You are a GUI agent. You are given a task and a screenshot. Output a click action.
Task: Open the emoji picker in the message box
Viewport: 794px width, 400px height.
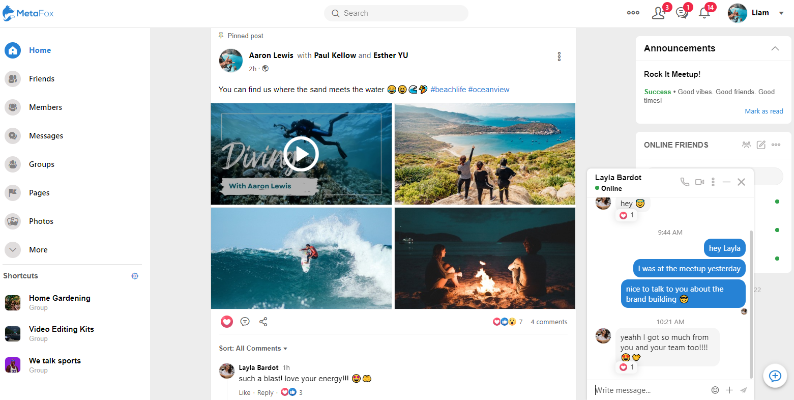coord(715,390)
